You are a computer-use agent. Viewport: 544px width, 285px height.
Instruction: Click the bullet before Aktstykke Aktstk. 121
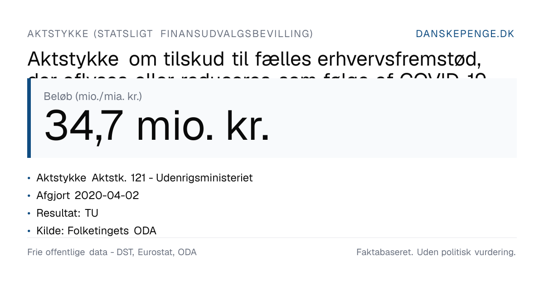coord(29,178)
